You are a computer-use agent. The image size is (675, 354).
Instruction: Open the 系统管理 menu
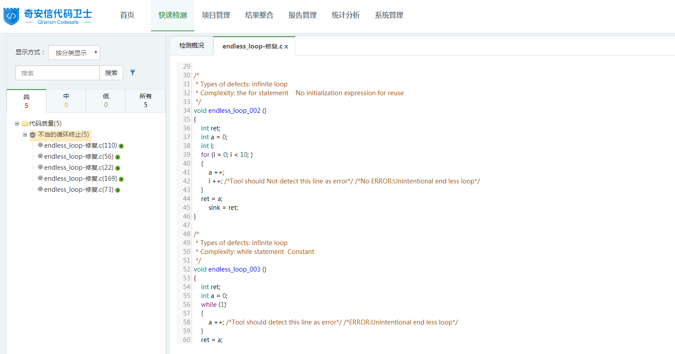pyautogui.click(x=389, y=15)
